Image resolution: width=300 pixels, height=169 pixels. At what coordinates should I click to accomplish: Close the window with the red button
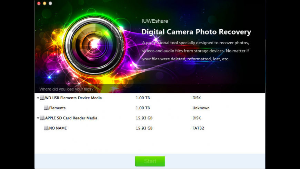click(39, 3)
